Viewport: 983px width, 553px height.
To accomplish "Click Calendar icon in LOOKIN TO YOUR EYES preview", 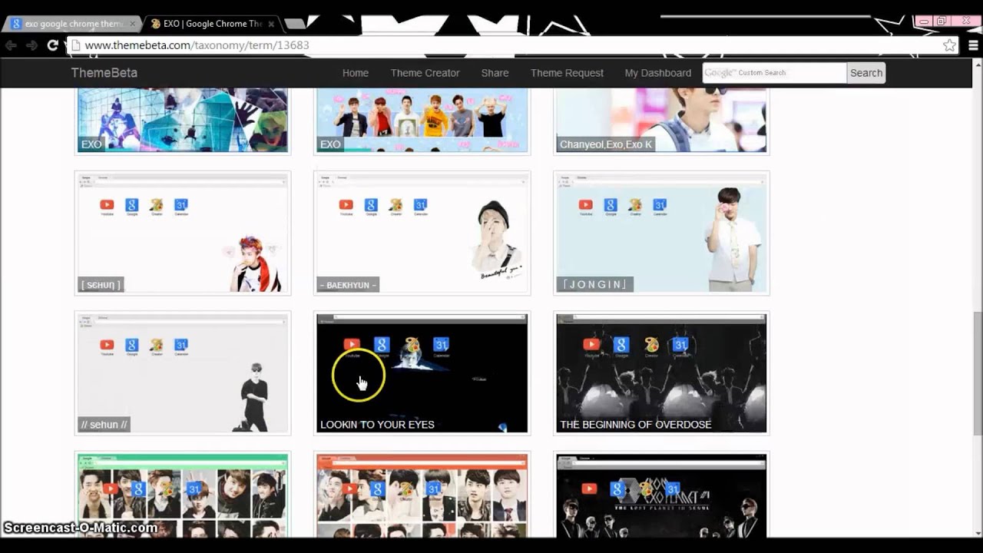I will 441,345.
